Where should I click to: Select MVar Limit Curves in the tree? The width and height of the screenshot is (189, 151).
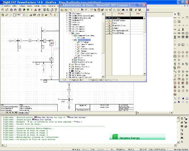[x=87, y=49]
